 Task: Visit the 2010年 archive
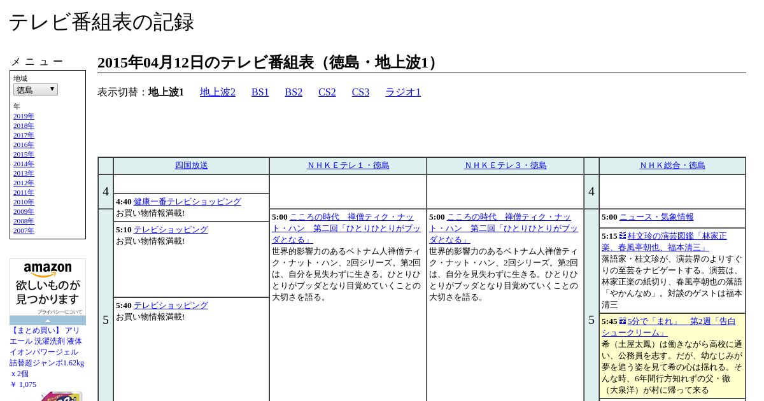24,202
